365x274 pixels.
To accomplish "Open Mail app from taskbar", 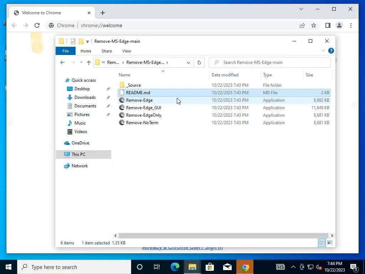I will (227, 267).
